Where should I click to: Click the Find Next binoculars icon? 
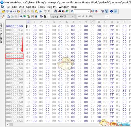pyautogui.click(x=63, y=11)
